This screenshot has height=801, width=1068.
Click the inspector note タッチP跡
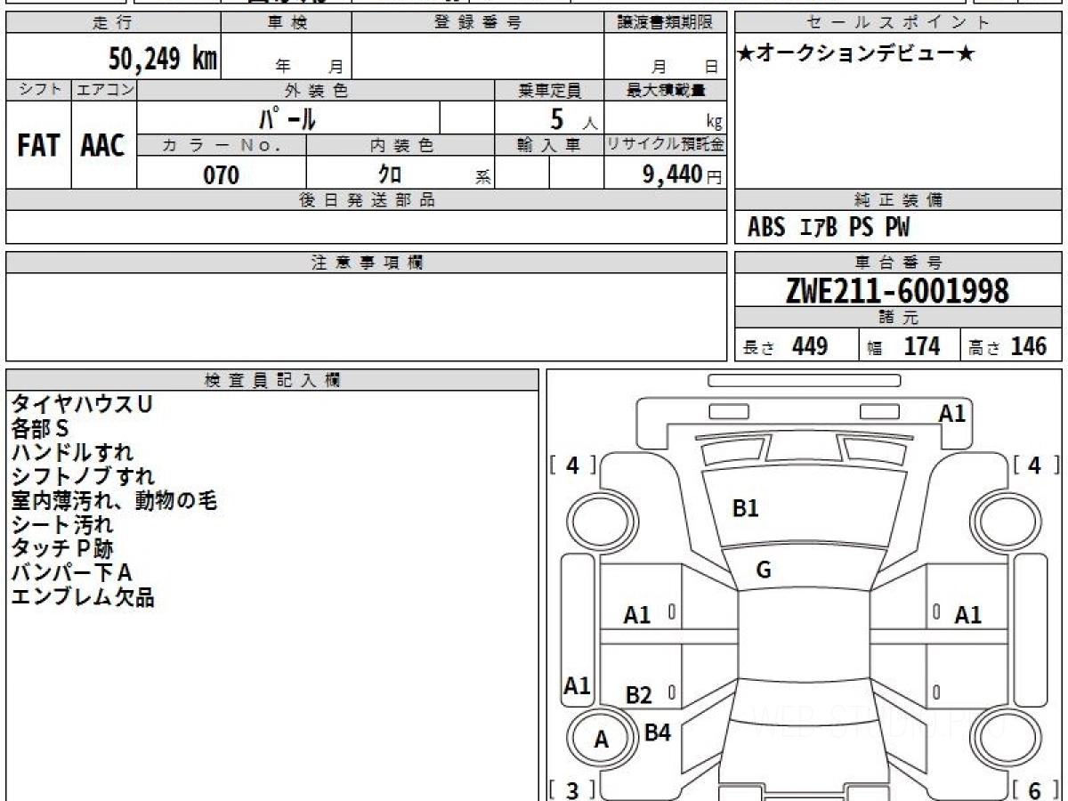[62, 548]
